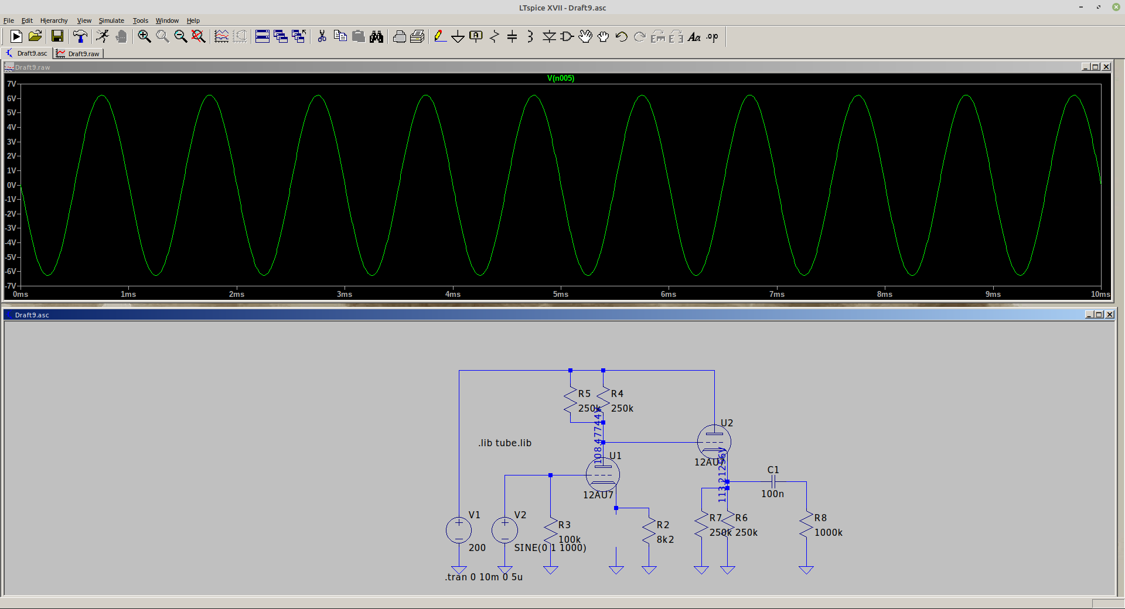Select the Place Inductor tool
1125x609 pixels.
530,36
